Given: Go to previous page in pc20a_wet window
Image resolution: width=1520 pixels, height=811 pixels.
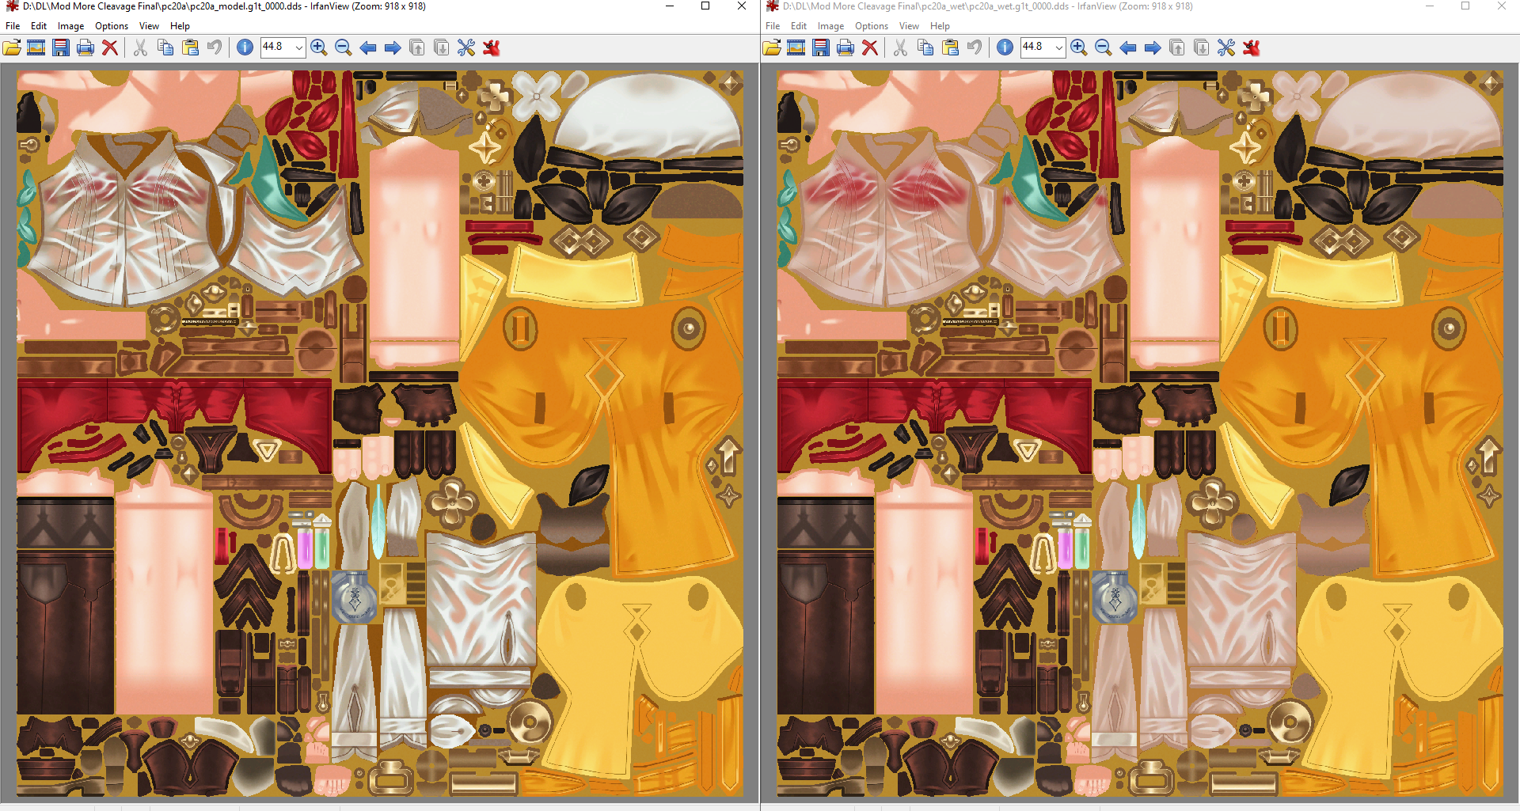Looking at the screenshot, I should click(x=1177, y=47).
